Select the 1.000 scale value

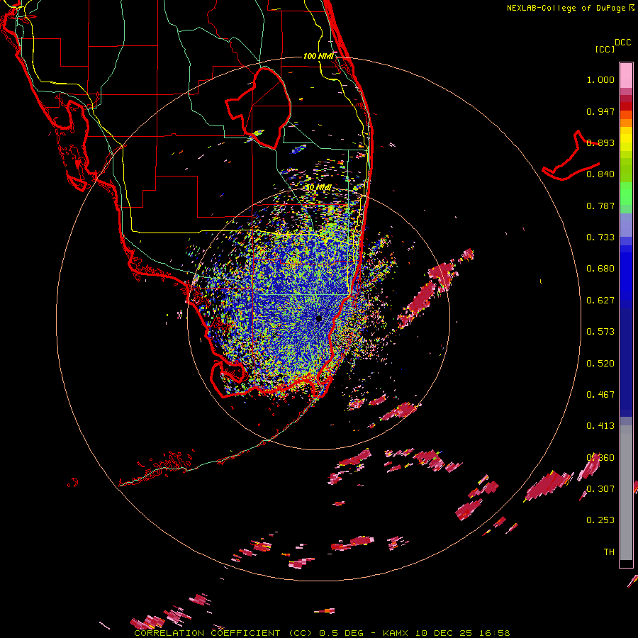[600, 79]
